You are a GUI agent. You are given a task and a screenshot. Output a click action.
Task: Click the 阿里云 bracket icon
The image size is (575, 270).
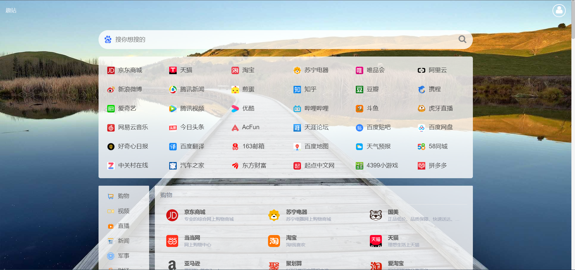pos(421,70)
